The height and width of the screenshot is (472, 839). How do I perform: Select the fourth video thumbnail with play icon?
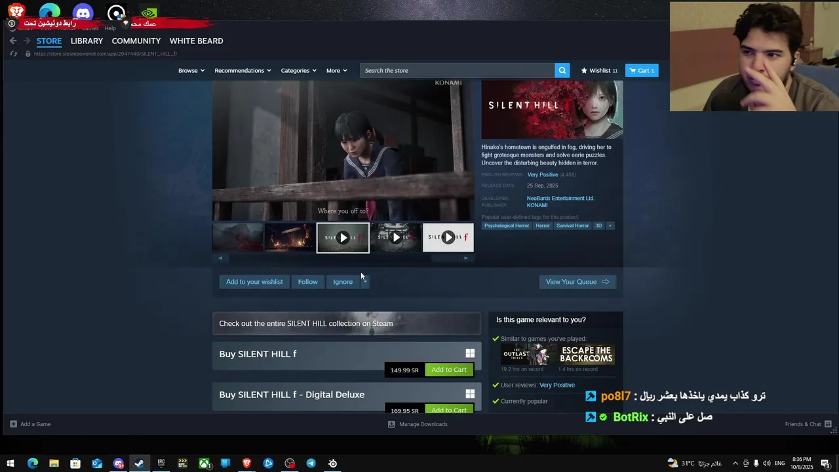click(395, 238)
